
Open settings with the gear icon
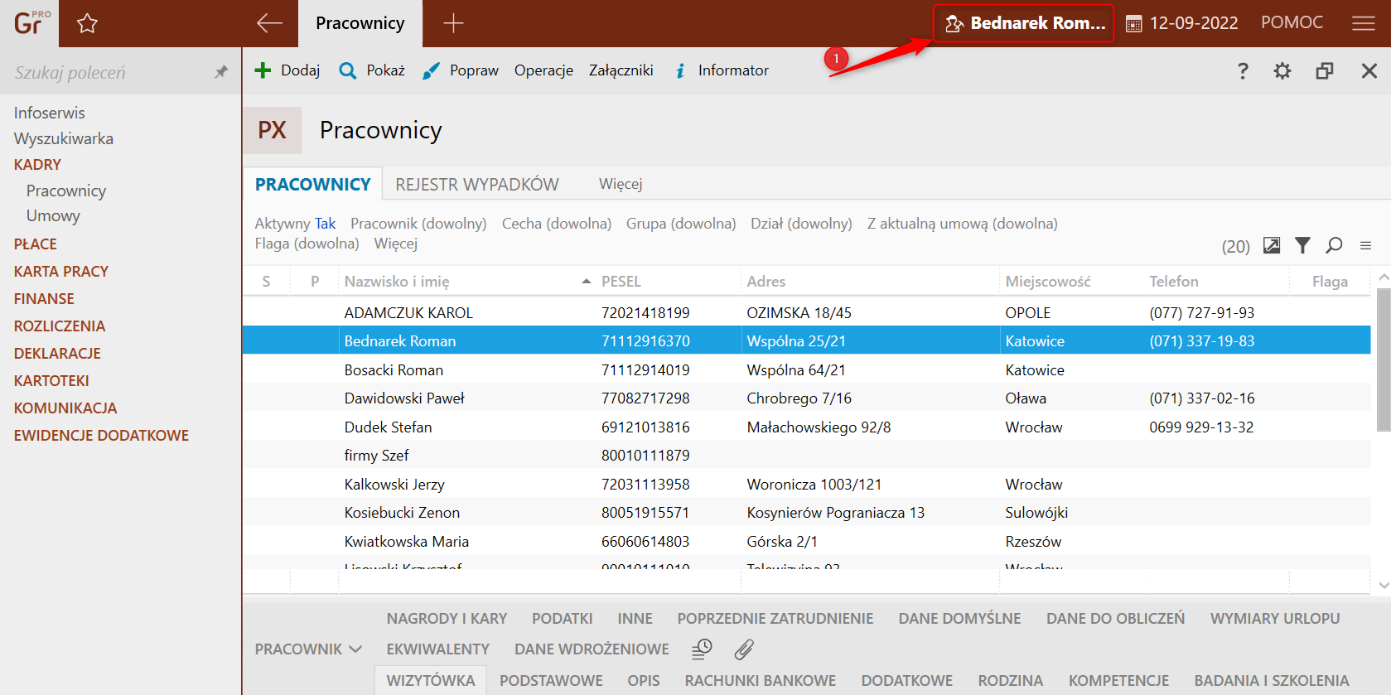[x=1282, y=70]
